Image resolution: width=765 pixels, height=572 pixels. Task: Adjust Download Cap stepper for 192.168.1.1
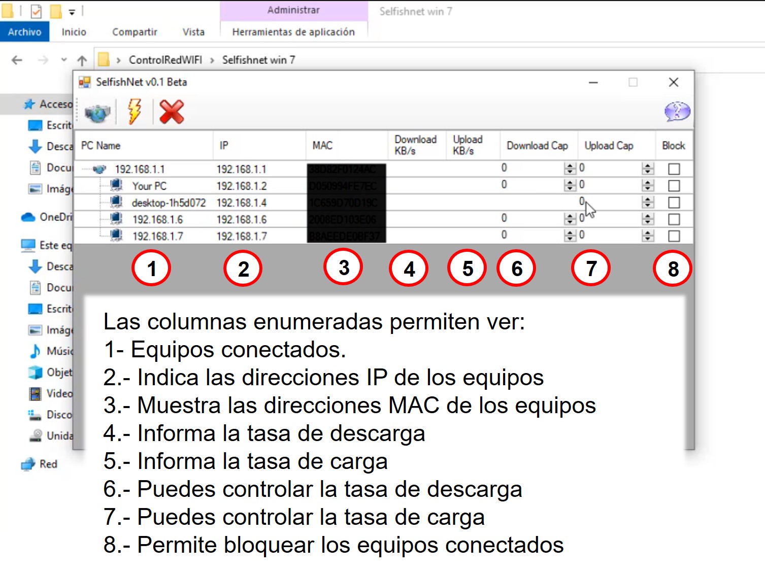pyautogui.click(x=570, y=169)
